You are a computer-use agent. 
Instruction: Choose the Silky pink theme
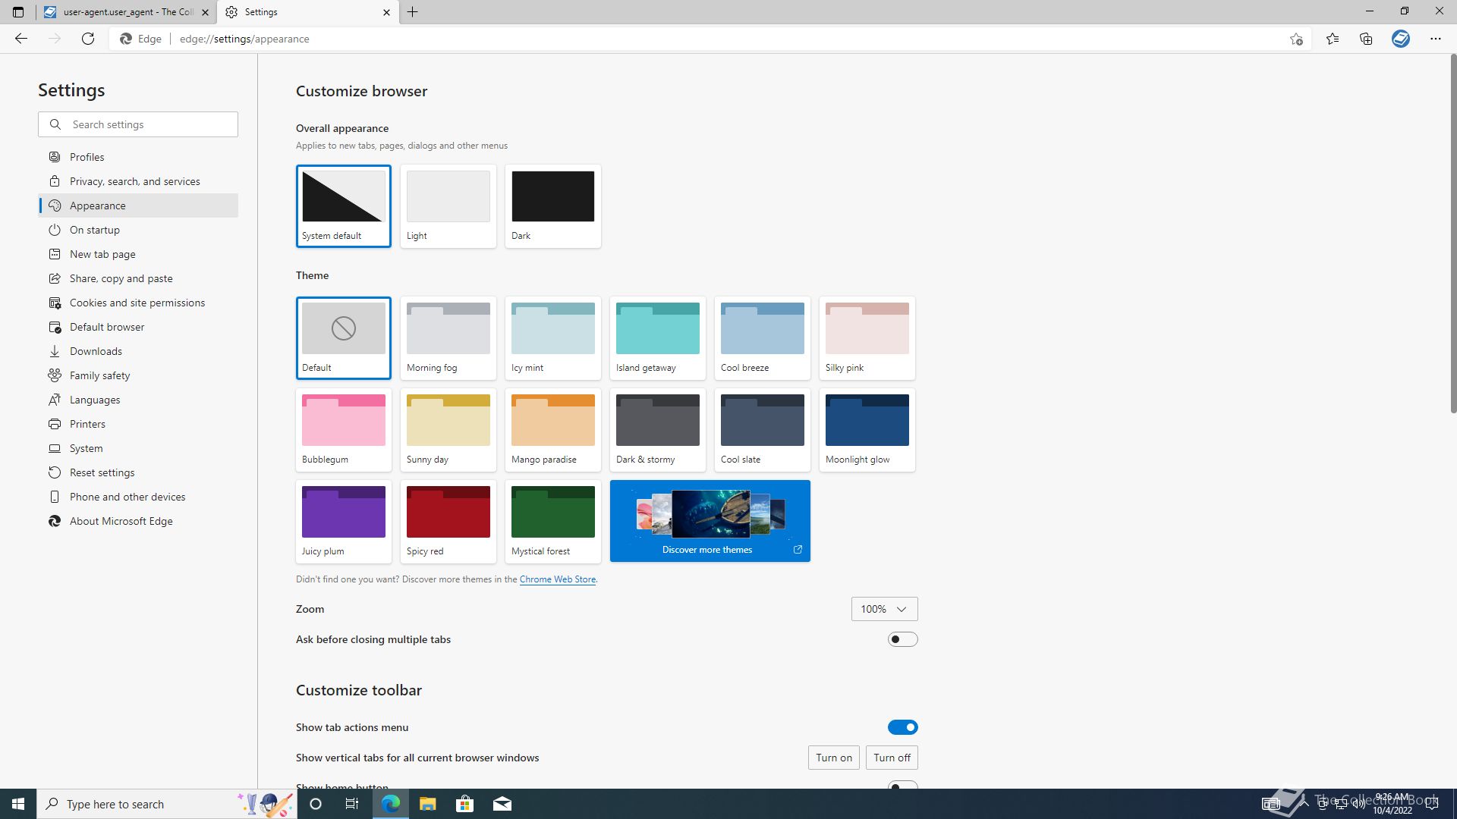pyautogui.click(x=867, y=338)
